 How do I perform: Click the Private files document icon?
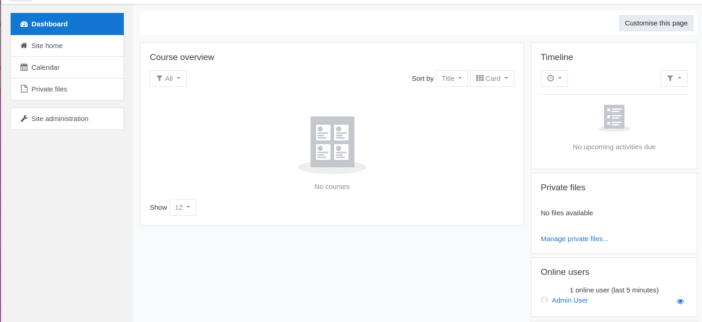point(24,89)
